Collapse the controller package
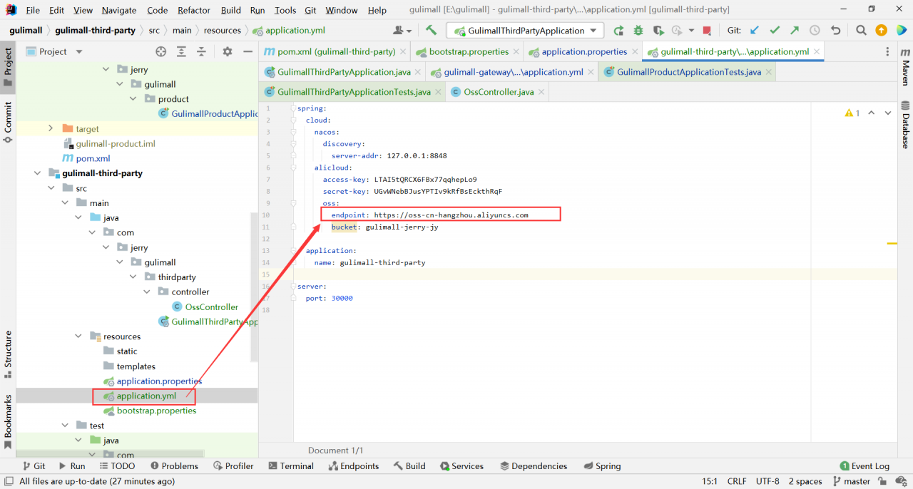This screenshot has height=489, width=913. pos(146,292)
